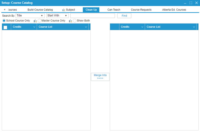Close the Course Catalog setup window

[x=196, y=3]
